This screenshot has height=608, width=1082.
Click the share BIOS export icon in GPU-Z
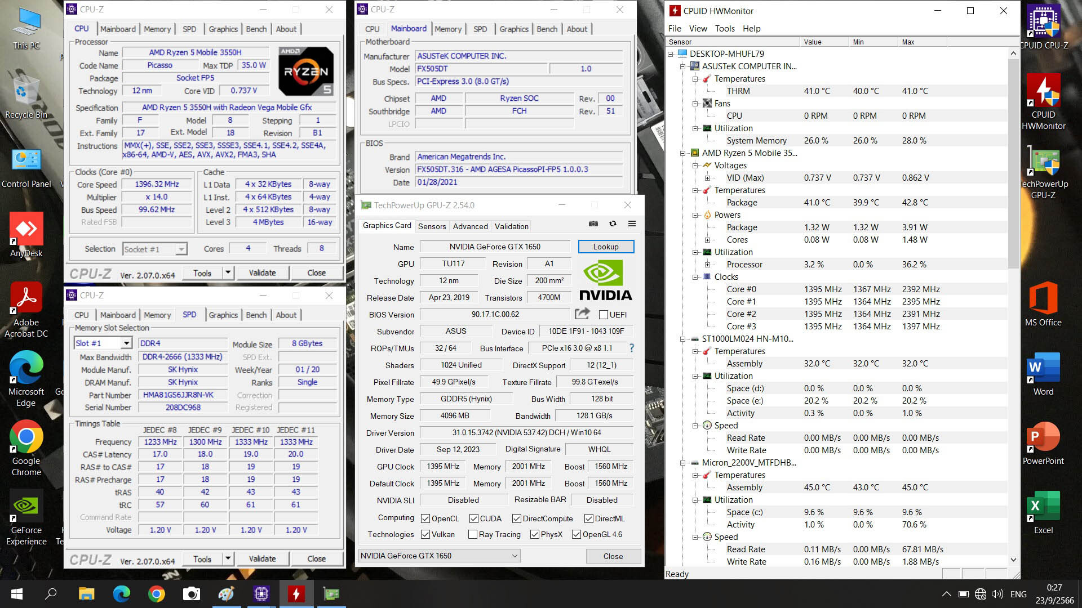coord(582,314)
